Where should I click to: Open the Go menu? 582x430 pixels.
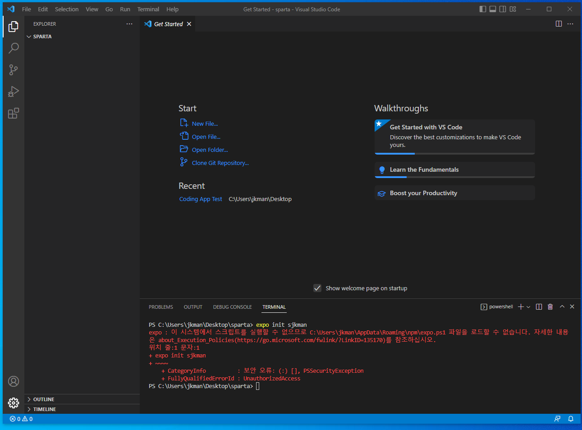coord(109,9)
